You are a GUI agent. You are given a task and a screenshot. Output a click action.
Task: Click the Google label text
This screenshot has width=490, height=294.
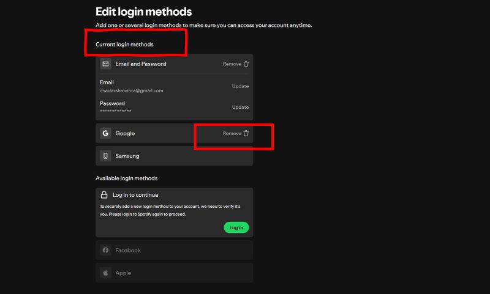(125, 133)
